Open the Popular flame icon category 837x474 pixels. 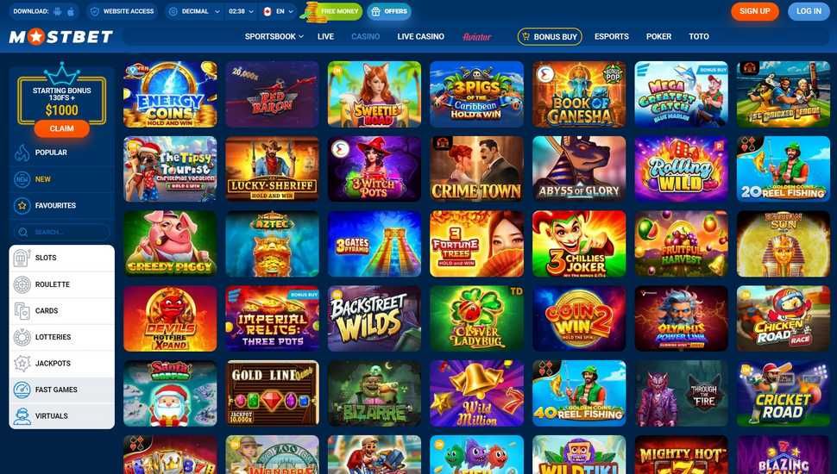(22, 153)
